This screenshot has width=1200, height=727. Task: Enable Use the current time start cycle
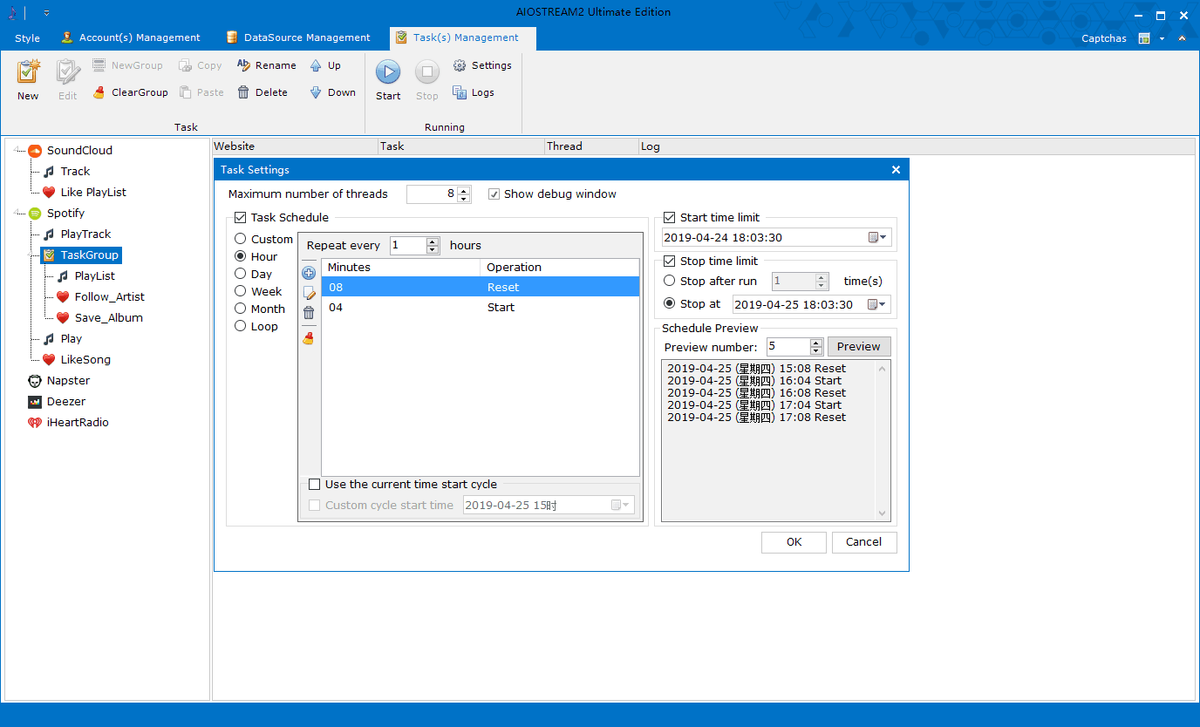pos(315,484)
